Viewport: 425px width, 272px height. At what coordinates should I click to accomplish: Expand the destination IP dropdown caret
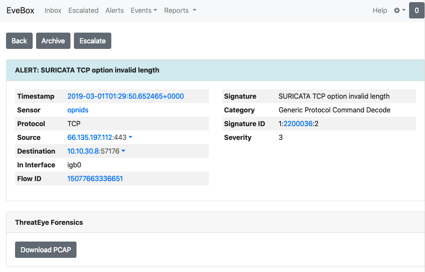(123, 151)
